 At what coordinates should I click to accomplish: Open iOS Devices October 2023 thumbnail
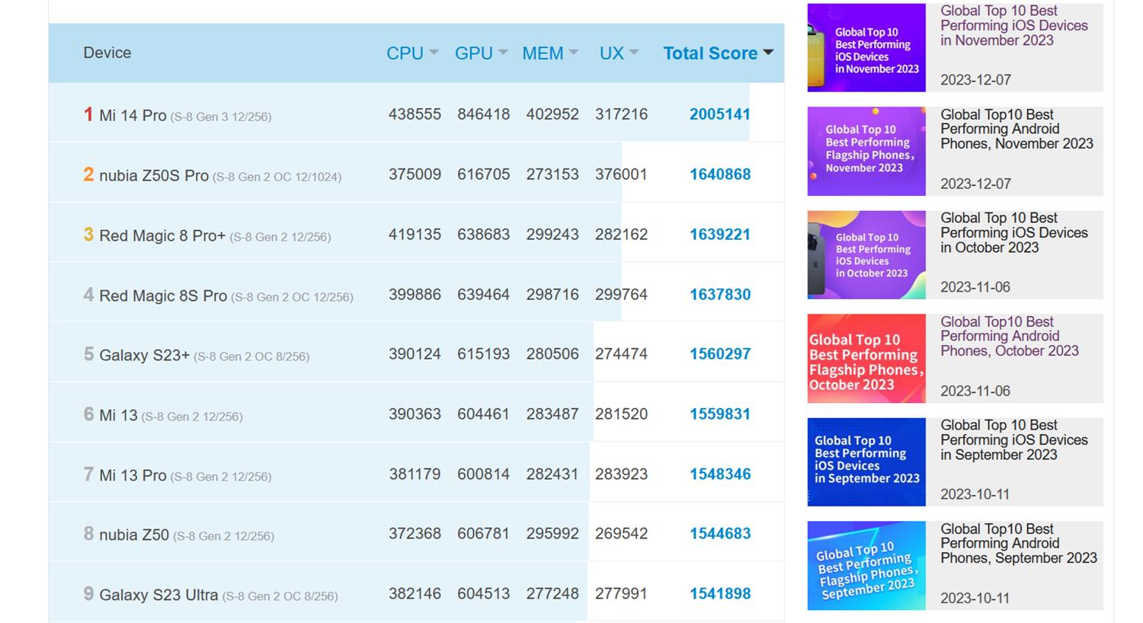click(866, 254)
